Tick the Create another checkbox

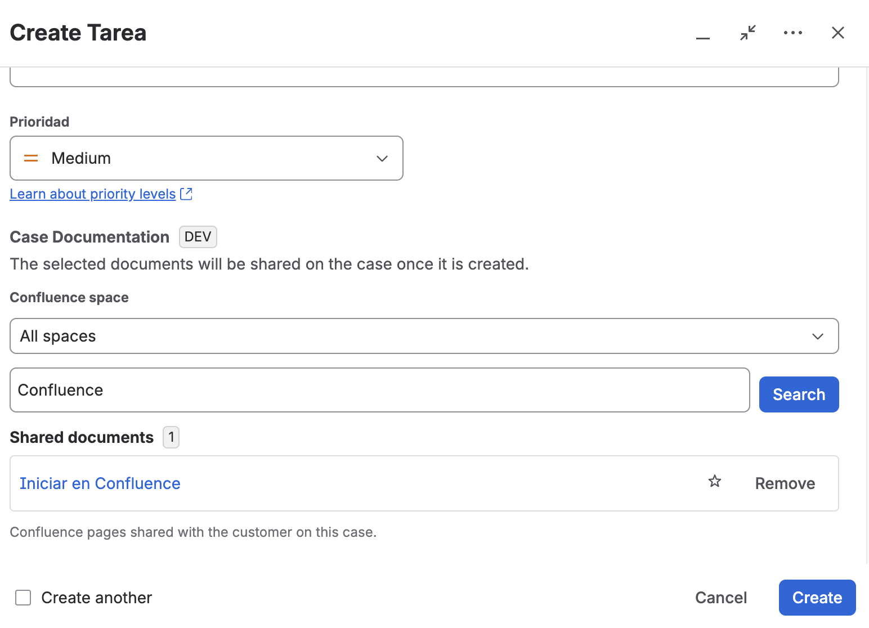23,598
